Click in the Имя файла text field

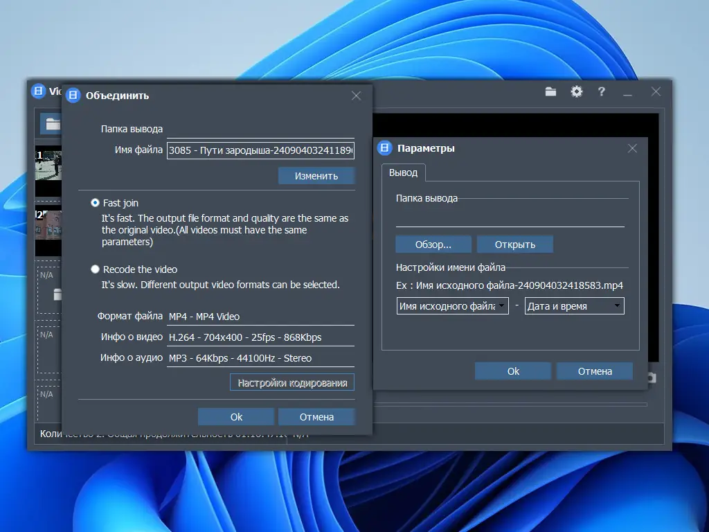pos(260,150)
